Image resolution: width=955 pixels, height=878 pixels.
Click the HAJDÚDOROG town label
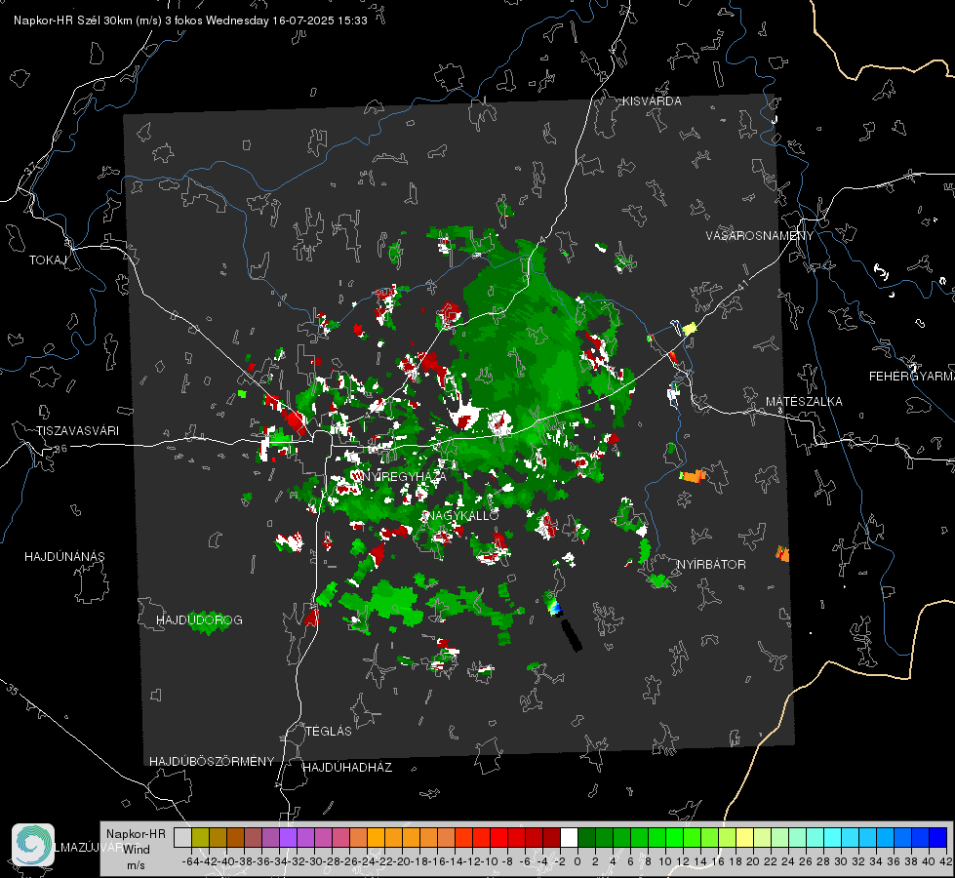pyautogui.click(x=199, y=619)
